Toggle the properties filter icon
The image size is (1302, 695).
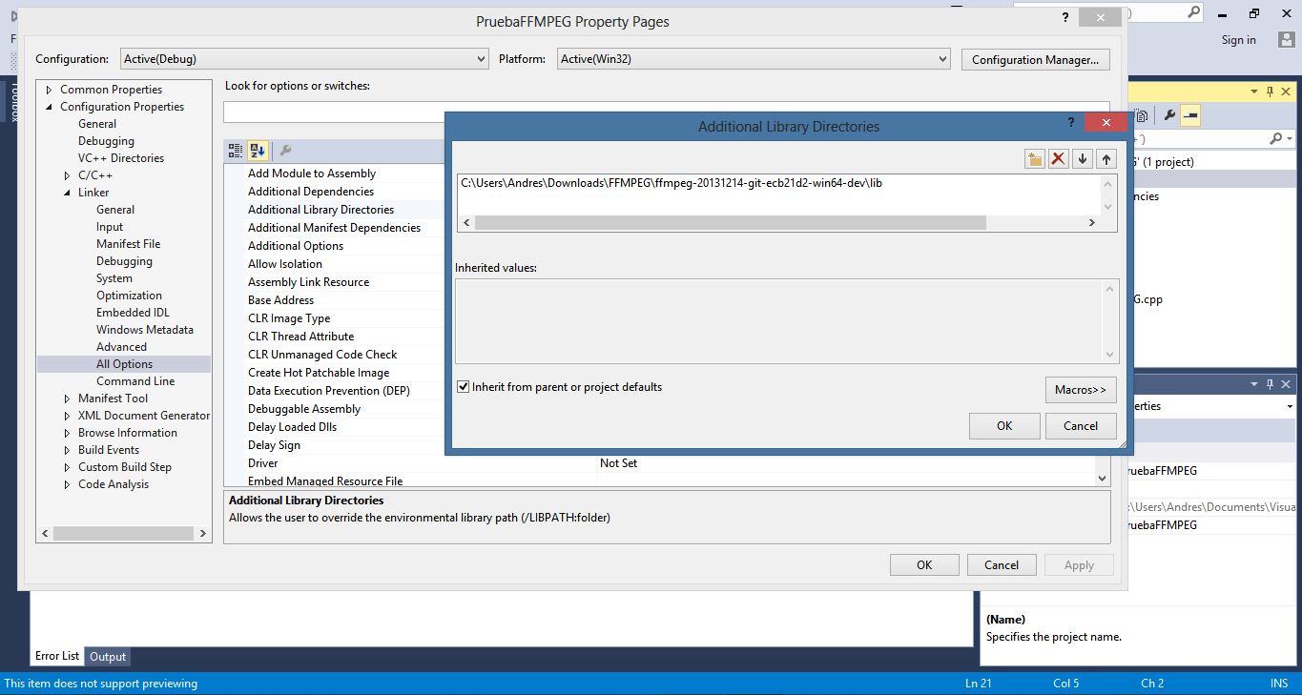283,151
